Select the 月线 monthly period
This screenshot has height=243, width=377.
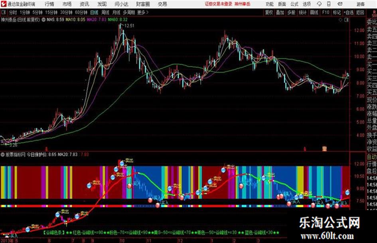(116, 12)
